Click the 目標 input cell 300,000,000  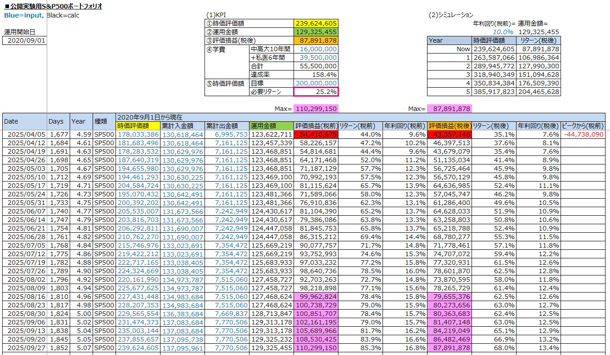click(316, 83)
